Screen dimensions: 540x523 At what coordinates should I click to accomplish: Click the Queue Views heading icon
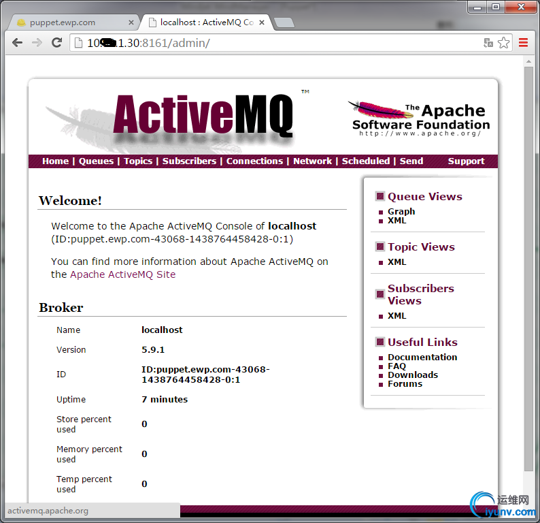(380, 197)
